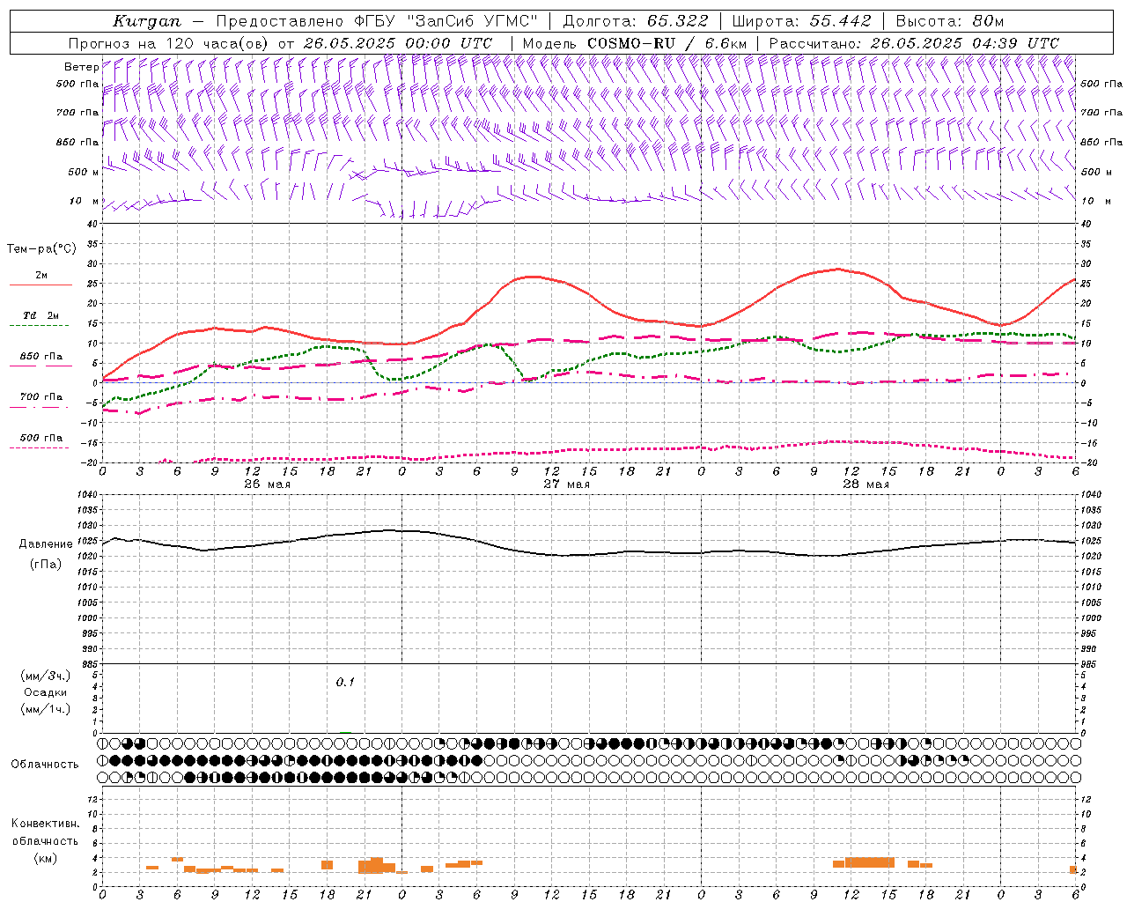Viewport: 1127px width, 902px height.
Task: Click the 28 мая date label
Action: 866,484
